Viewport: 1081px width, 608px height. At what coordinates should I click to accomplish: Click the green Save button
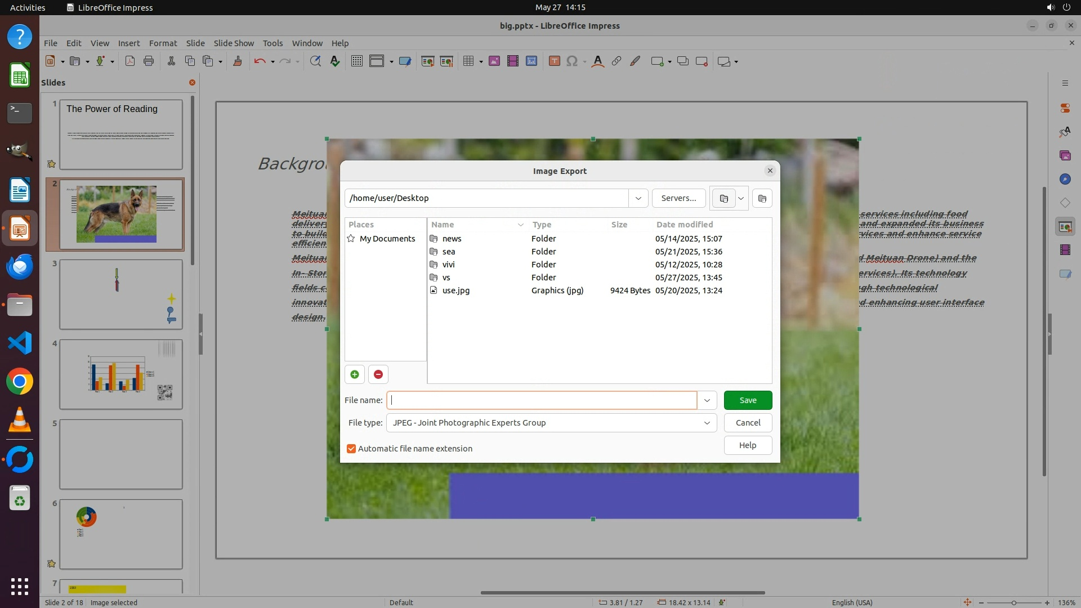tap(748, 400)
